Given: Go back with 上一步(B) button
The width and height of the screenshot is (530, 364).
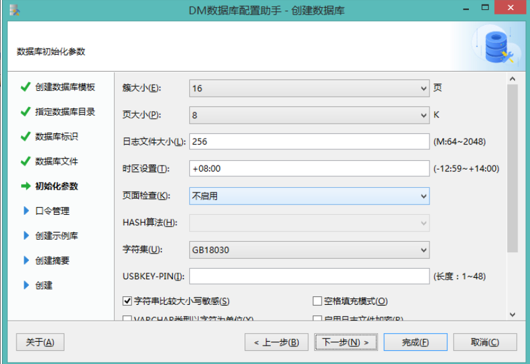Looking at the screenshot, I should coord(276,342).
